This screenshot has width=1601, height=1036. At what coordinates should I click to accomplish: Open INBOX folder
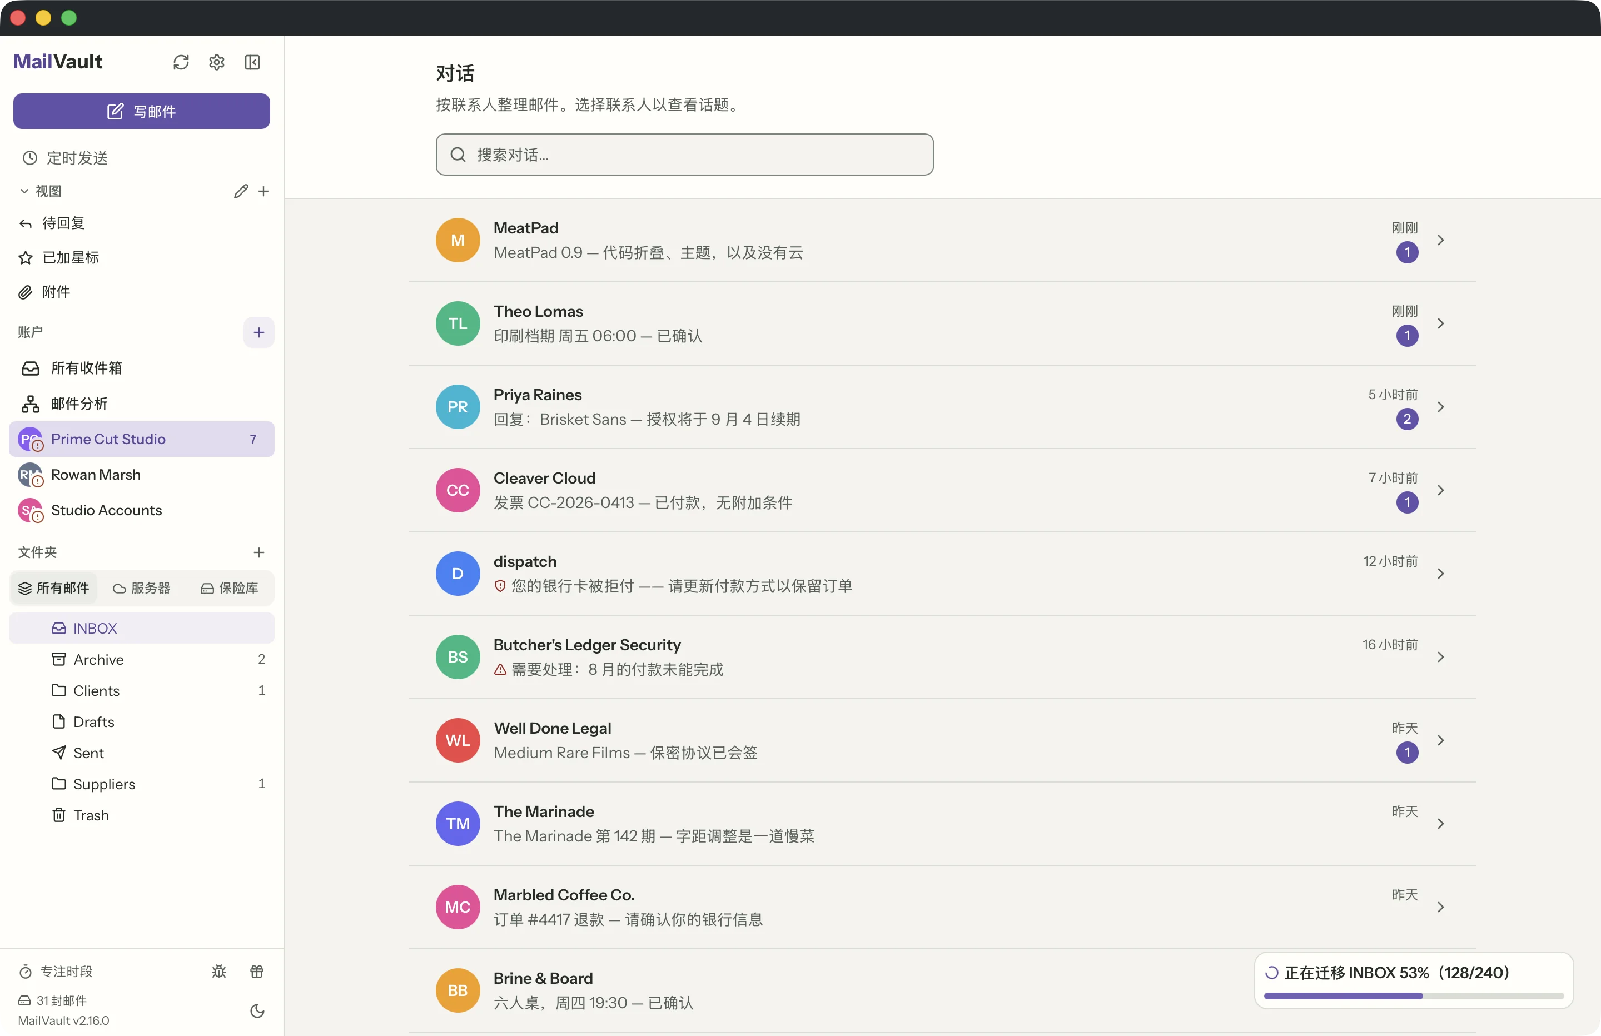141,627
